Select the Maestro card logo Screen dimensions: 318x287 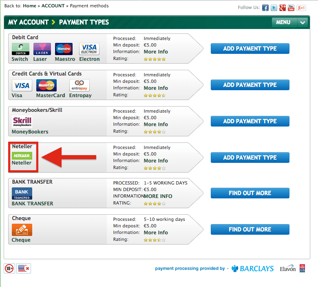pyautogui.click(x=64, y=49)
